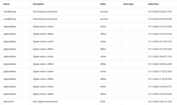
Task: Click the deviceJoin event name
Action: [x=9, y=101]
